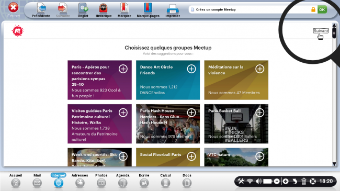The height and width of the screenshot is (191, 340).
Task: Open the trash bin icon
Action: point(303,181)
